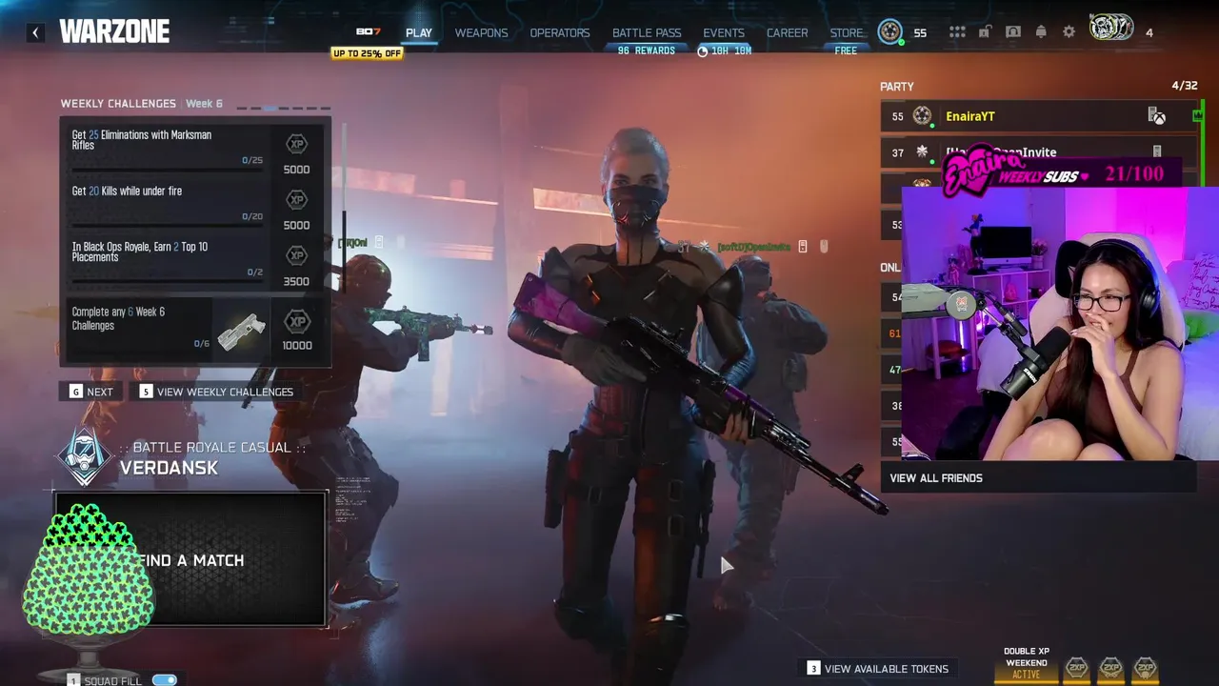Open the BATTLE PASS tab
Image resolution: width=1219 pixels, height=686 pixels.
point(647,32)
